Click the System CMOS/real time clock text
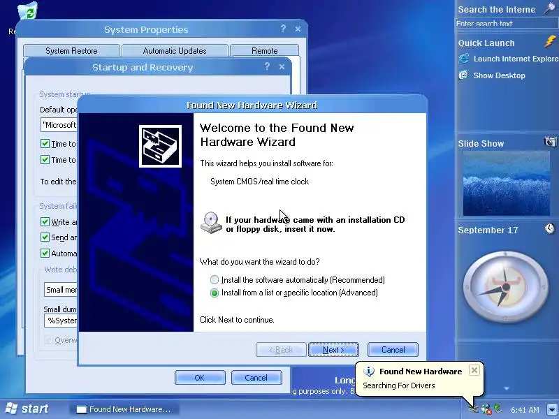Screen dimensions: 559x419 click(x=259, y=182)
